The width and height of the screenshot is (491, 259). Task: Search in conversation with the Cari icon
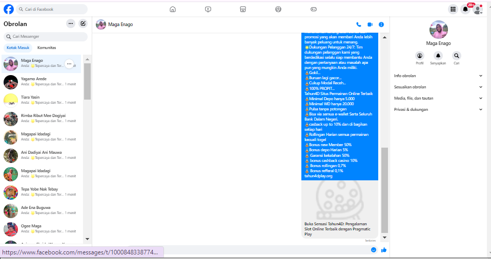coord(457,56)
